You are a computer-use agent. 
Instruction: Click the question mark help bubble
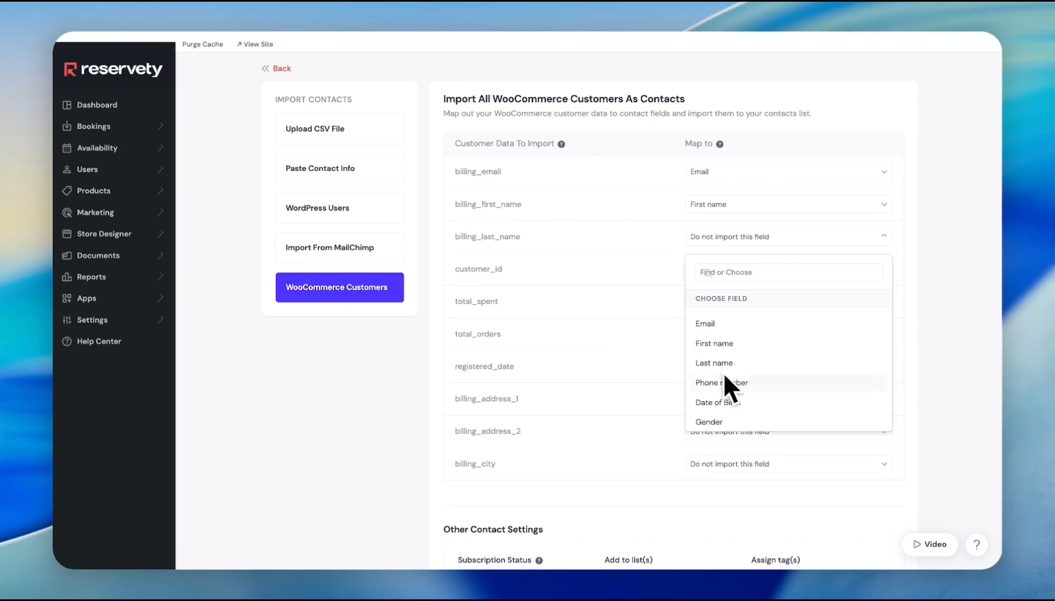tap(976, 545)
